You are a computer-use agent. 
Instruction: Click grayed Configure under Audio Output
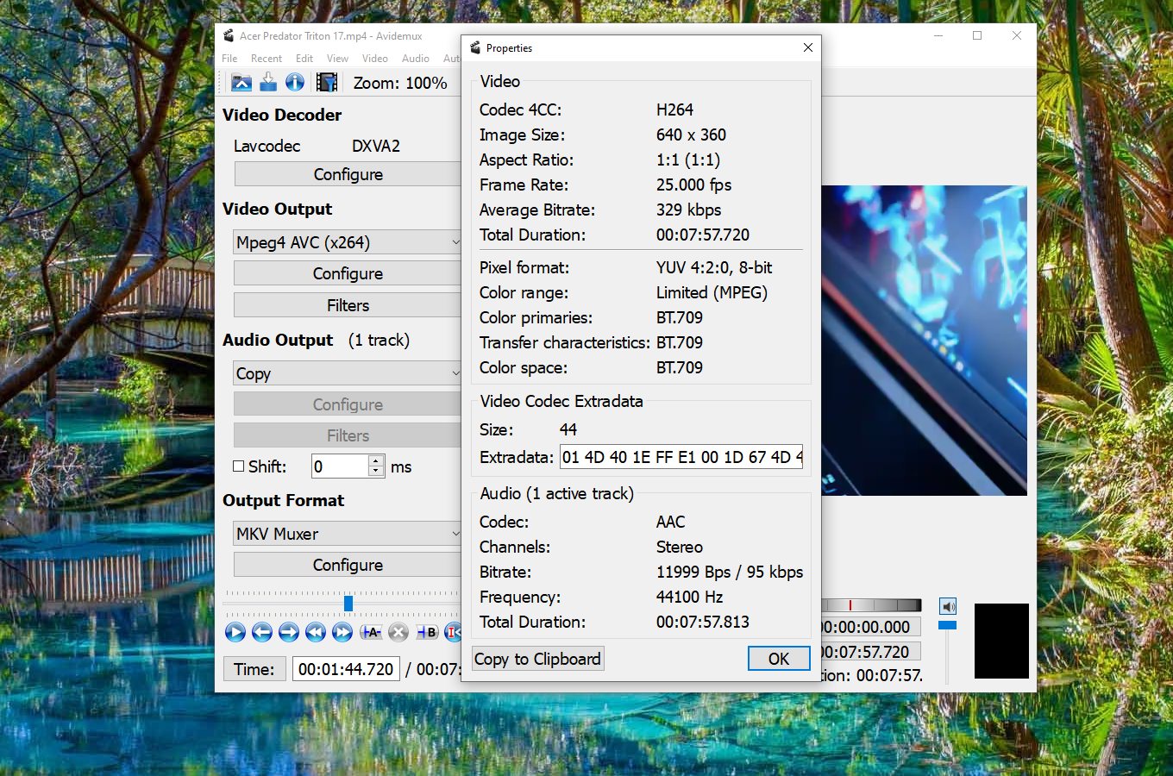[x=348, y=404]
